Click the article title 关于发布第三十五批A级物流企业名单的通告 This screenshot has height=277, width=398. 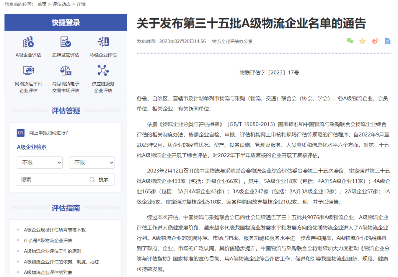coord(251,23)
